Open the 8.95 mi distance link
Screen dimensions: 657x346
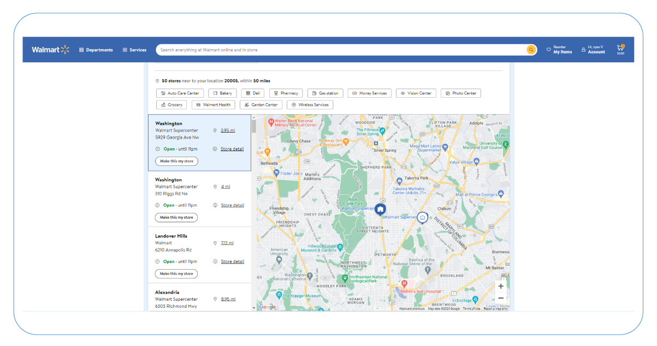(228, 299)
